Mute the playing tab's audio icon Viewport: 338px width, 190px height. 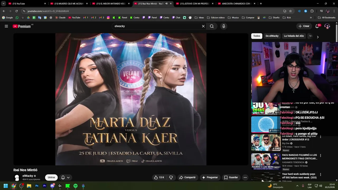pyautogui.click(x=166, y=4)
